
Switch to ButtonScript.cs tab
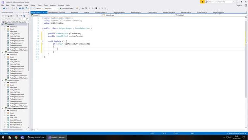pyautogui.click(x=136, y=12)
